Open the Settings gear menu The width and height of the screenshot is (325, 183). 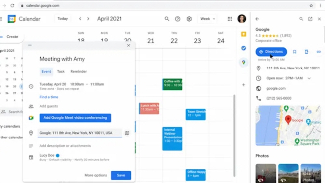[189, 19]
